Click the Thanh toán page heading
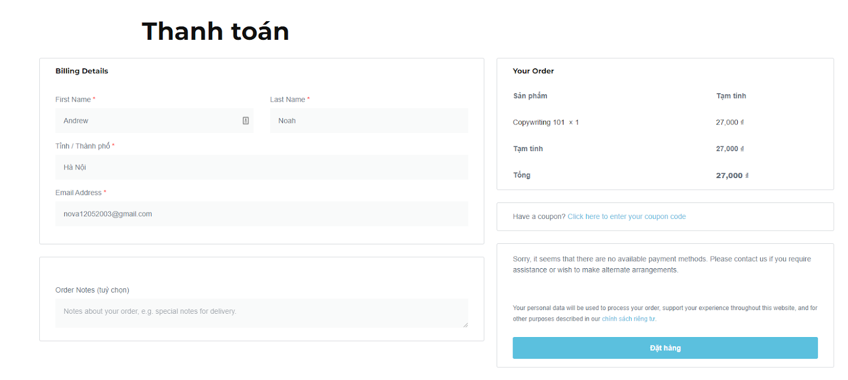 [215, 31]
